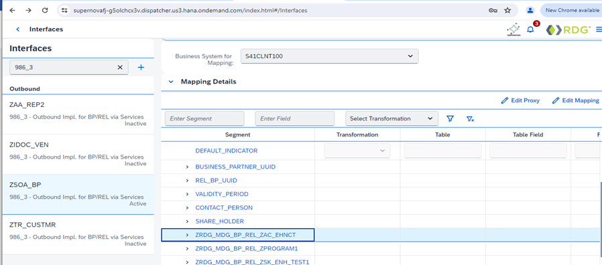Image resolution: width=602 pixels, height=265 pixels.
Task: Open saved password key icon
Action: pyautogui.click(x=493, y=10)
